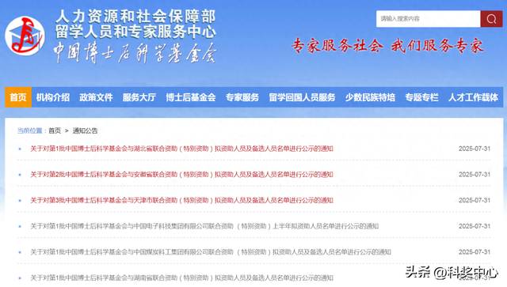
Task: Click the date beside the 中国电子科技集团 notice
Action: coord(475,226)
